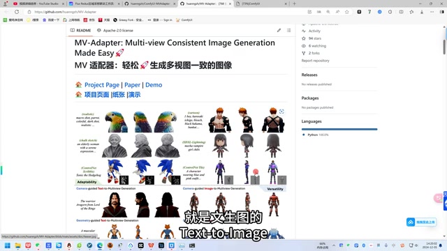Switch to the YouTube Studio browser tab

(x=38, y=3)
